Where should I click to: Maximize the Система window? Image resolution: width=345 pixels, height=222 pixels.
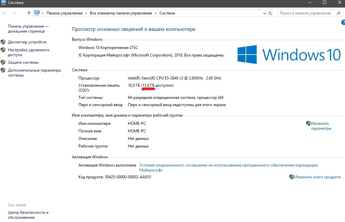pos(325,3)
